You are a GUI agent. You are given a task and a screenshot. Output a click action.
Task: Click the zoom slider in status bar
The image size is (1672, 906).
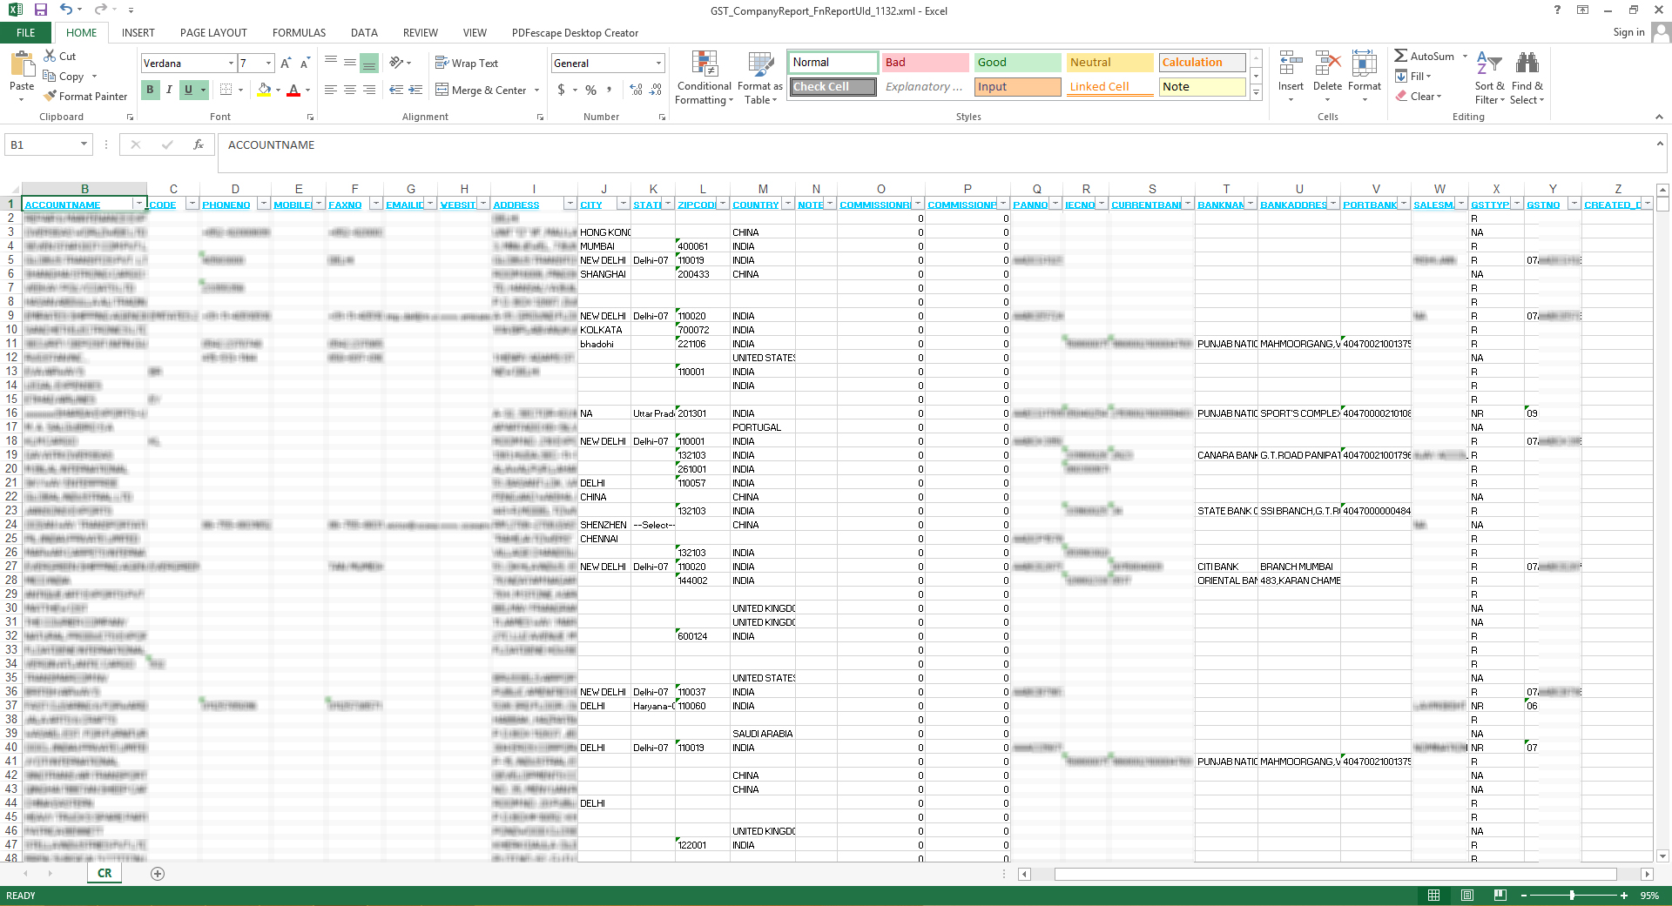[1572, 896]
